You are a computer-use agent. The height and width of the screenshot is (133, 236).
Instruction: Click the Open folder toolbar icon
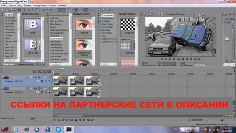[7, 10]
